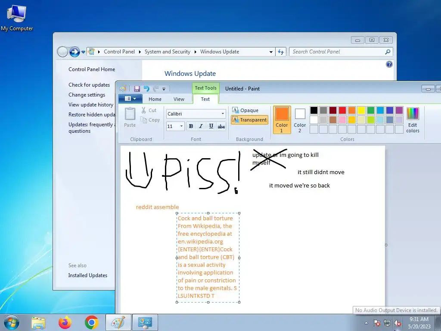Viewport: 441px width, 331px height.
Task: Click the Cut scissors button
Action: coord(149,110)
